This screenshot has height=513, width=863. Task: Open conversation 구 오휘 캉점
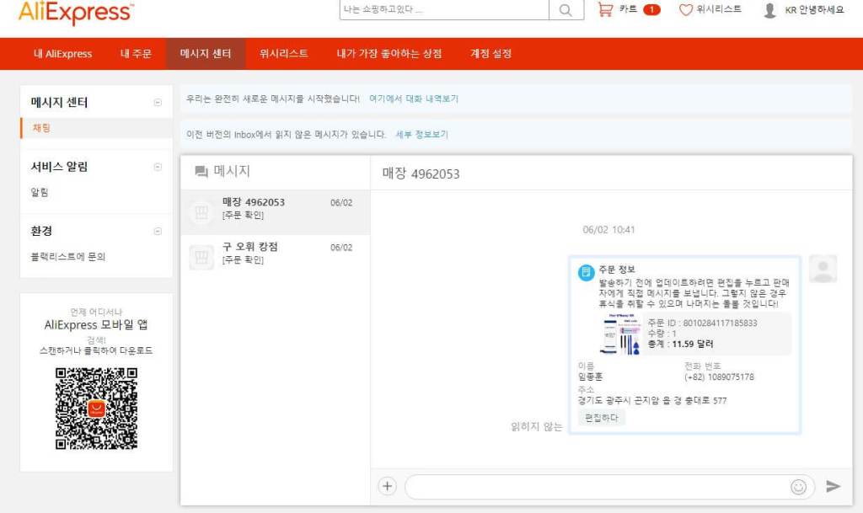(276, 257)
